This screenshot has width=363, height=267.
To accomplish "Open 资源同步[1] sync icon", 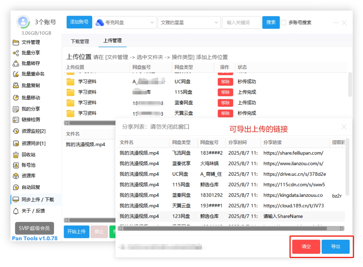I will 16,144.
